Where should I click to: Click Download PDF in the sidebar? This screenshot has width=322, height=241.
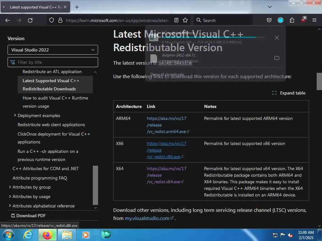28,216
